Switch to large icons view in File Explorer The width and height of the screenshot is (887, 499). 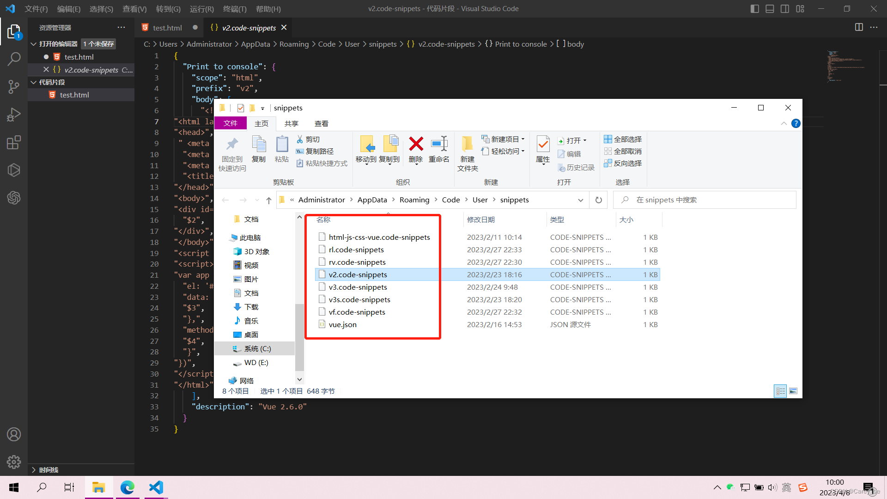tap(793, 391)
